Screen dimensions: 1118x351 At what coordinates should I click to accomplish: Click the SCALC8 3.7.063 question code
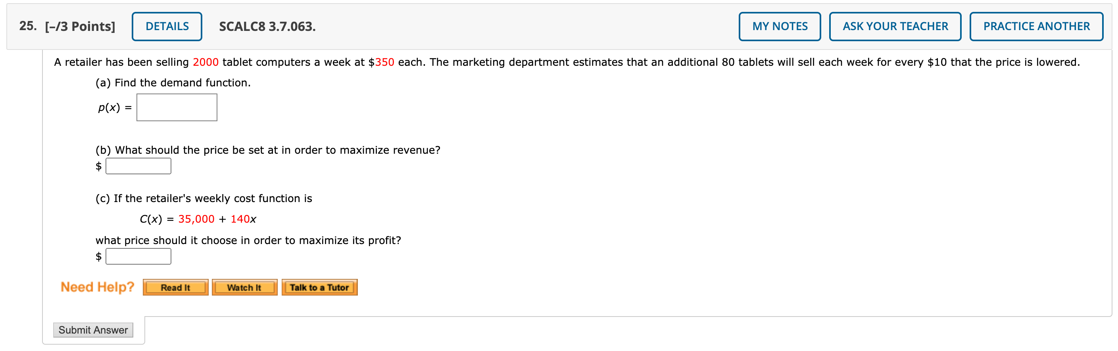(267, 27)
